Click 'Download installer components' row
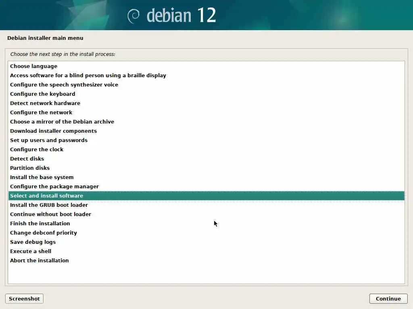Screen dimensions: 413x309 206,131
